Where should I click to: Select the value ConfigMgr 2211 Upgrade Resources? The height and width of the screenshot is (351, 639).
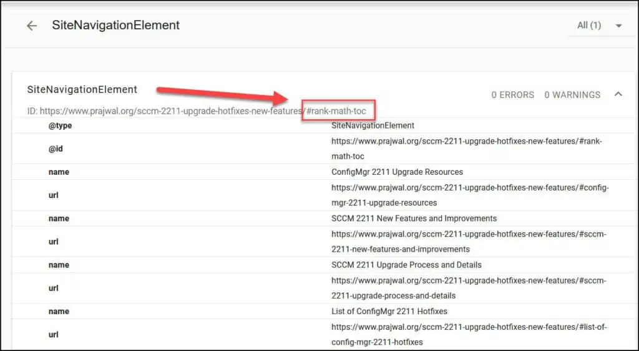pyautogui.click(x=397, y=172)
